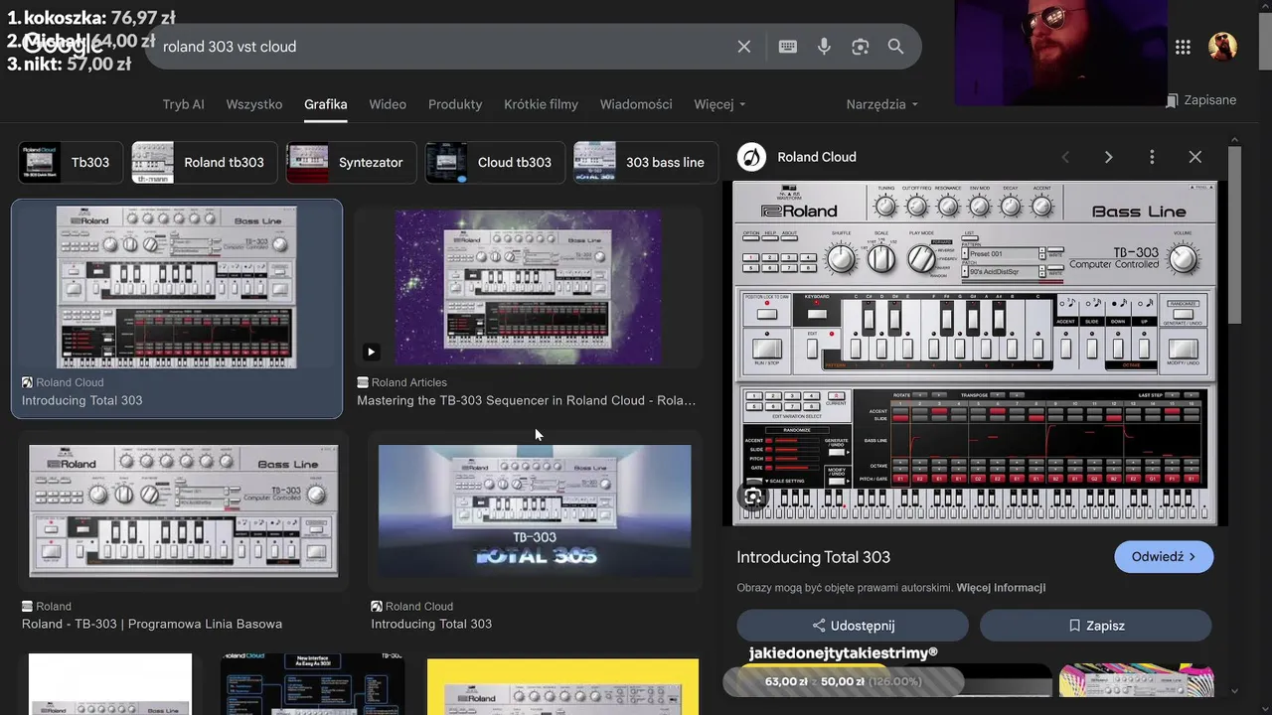
Task: Open the TB-303 Total 303 banner thumbnail
Action: click(535, 511)
